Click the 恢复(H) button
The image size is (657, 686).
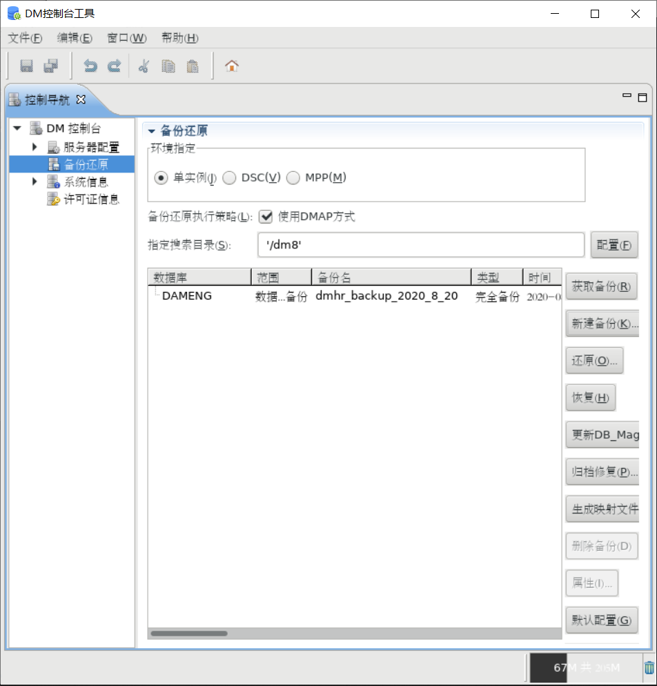[591, 398]
